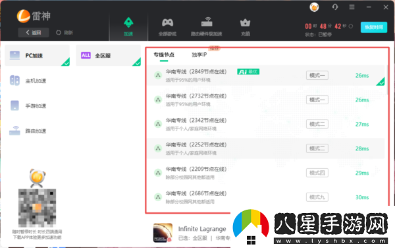Close the 雷神 window
Viewport: 395px width, 248px height.
(386, 7)
